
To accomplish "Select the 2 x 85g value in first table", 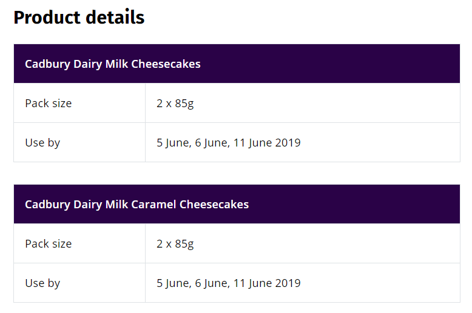I will coord(175,104).
